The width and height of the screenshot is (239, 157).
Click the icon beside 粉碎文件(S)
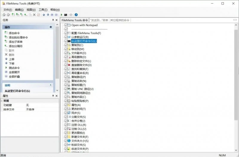[x=69, y=145]
